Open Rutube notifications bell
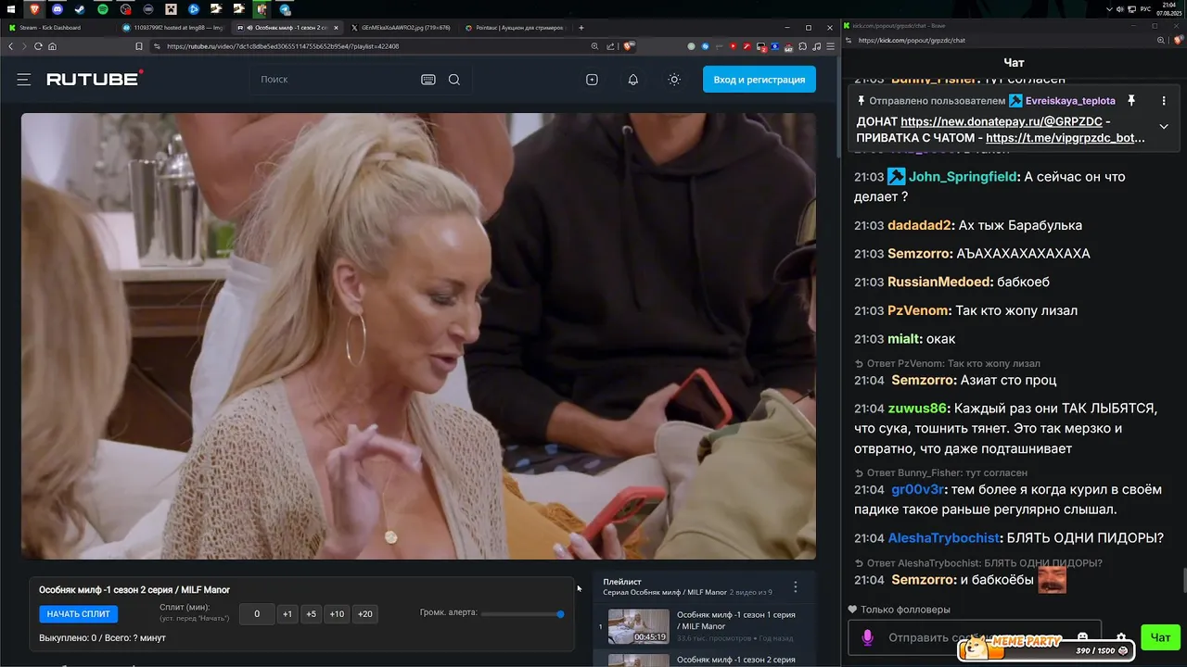 point(633,80)
